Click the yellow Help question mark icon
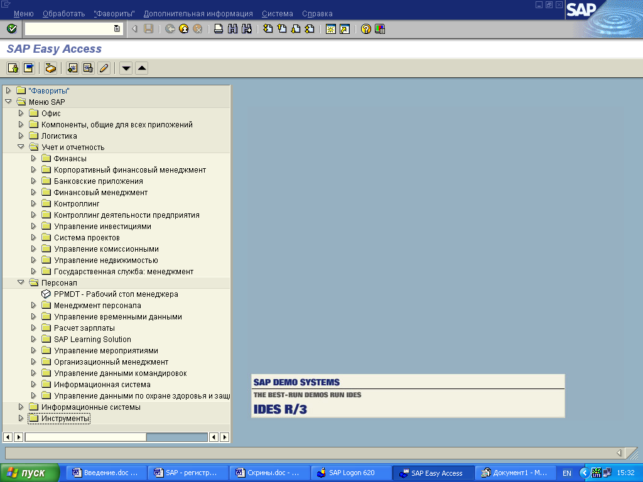The width and height of the screenshot is (643, 482). tap(366, 29)
